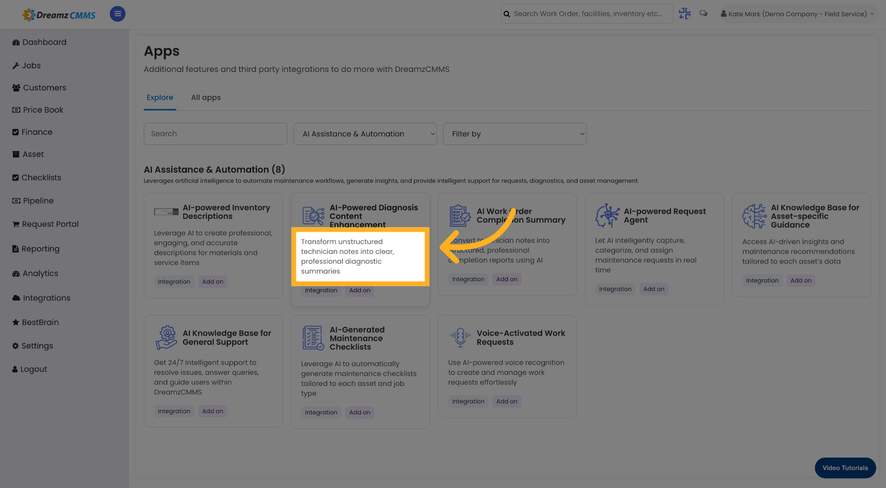Go to the Request Portal

[x=50, y=224]
